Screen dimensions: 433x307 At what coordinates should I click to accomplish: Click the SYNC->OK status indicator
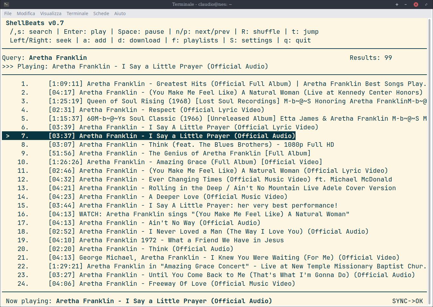click(x=408, y=301)
